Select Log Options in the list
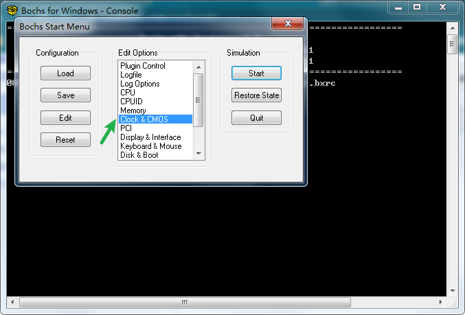465x315 pixels. click(155, 84)
